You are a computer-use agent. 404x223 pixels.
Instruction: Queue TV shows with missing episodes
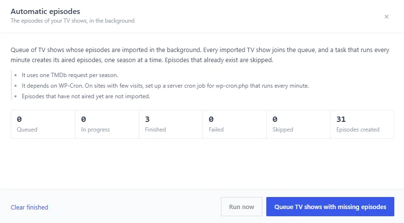tap(330, 207)
